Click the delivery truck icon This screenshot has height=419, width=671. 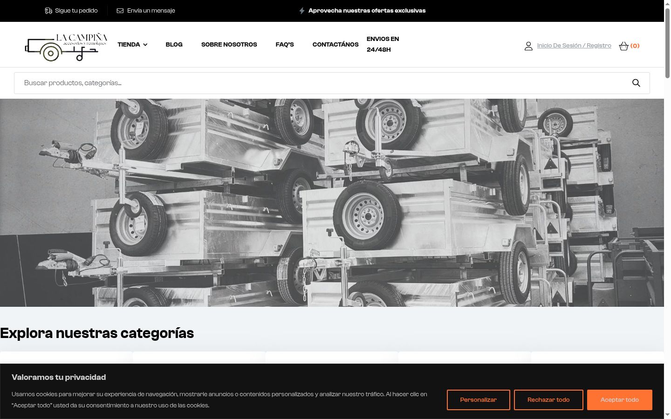[48, 11]
